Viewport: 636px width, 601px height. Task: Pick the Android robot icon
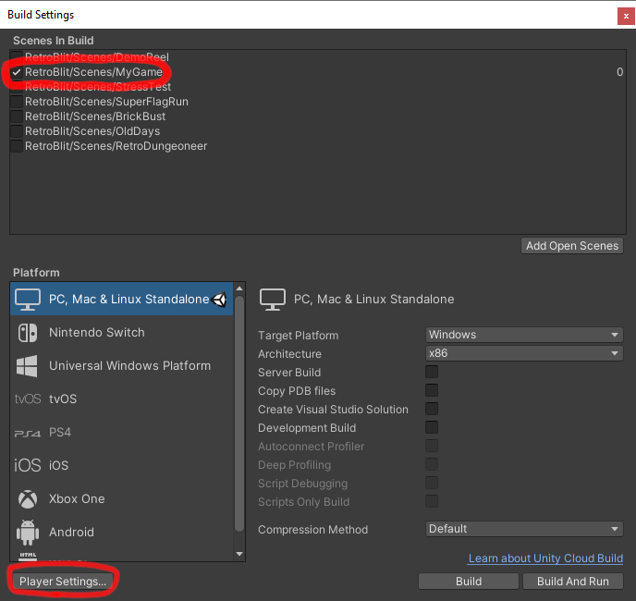tap(28, 533)
